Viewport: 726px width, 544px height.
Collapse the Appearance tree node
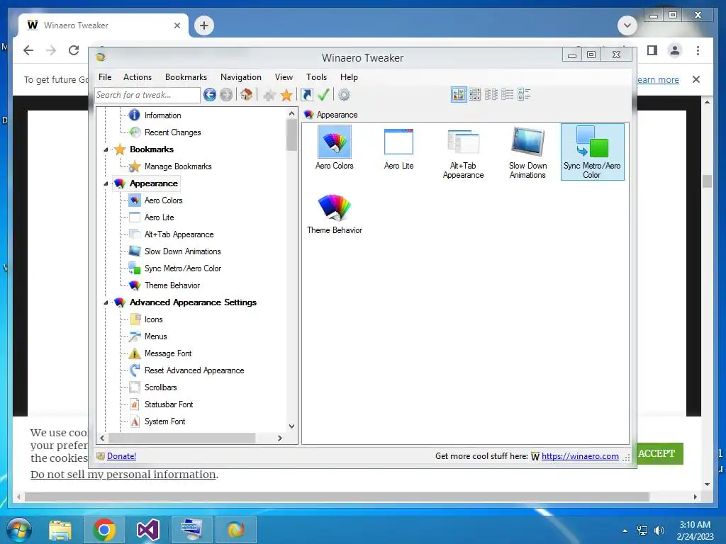106,183
